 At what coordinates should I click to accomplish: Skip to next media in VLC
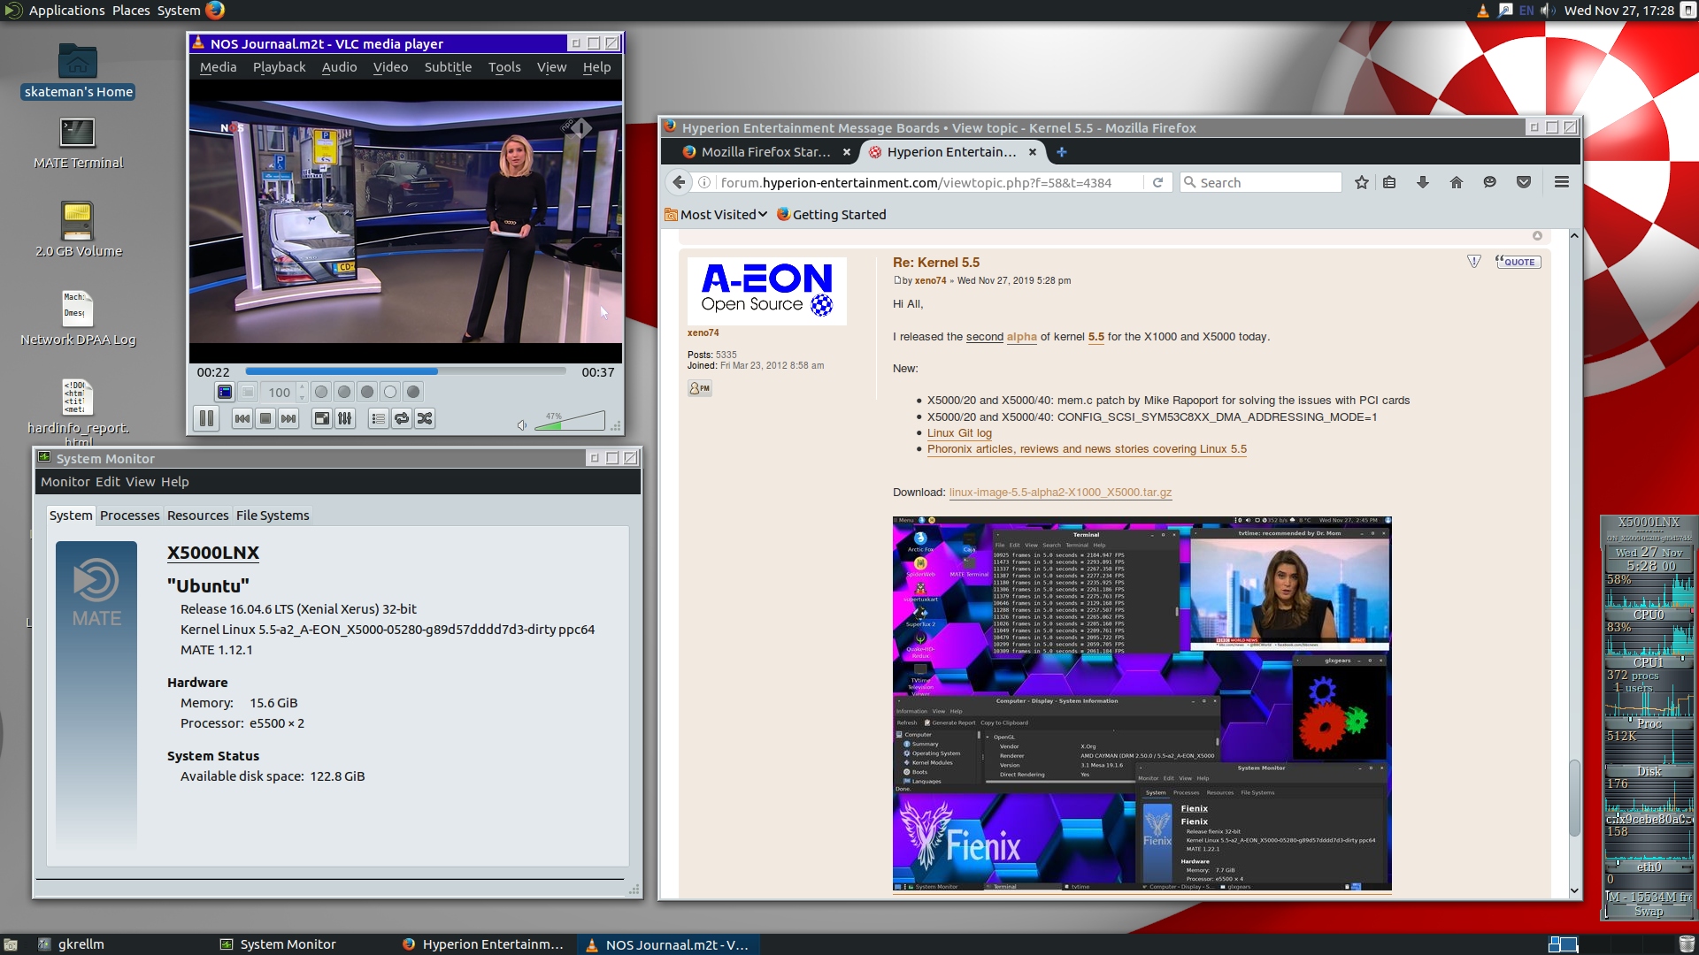pos(288,418)
